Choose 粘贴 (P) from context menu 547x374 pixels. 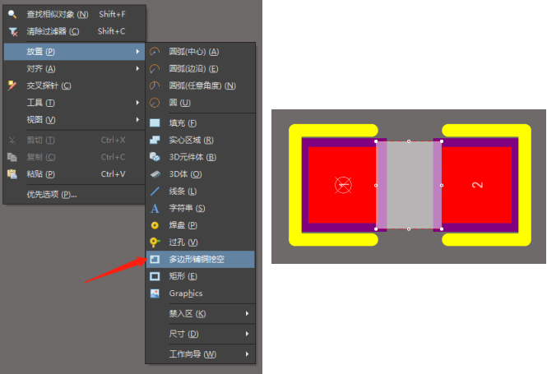click(40, 173)
